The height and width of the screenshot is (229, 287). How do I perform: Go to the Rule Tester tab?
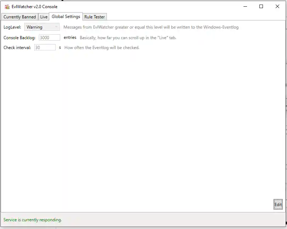point(94,17)
